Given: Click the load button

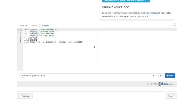Looking at the screenshot, I should pyautogui.click(x=160, y=76).
